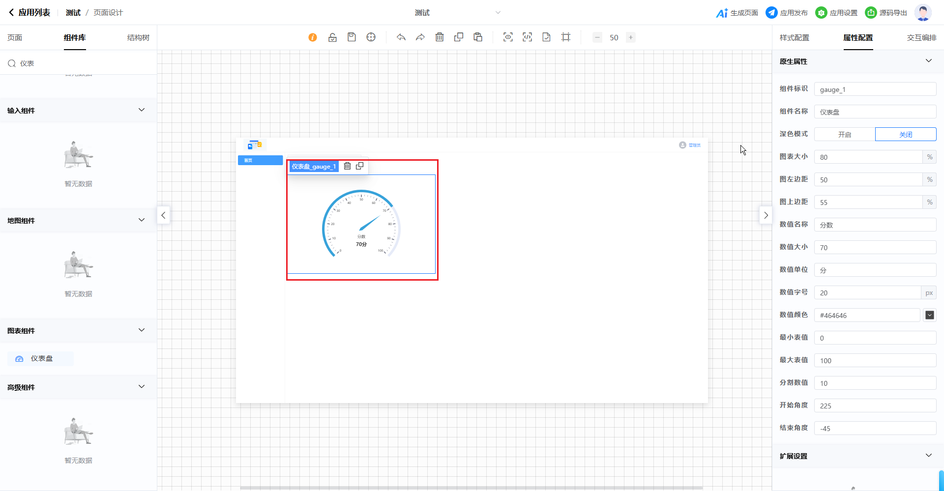The image size is (944, 491).
Task: Open the 数值颜色 color swatch
Action: tap(929, 315)
